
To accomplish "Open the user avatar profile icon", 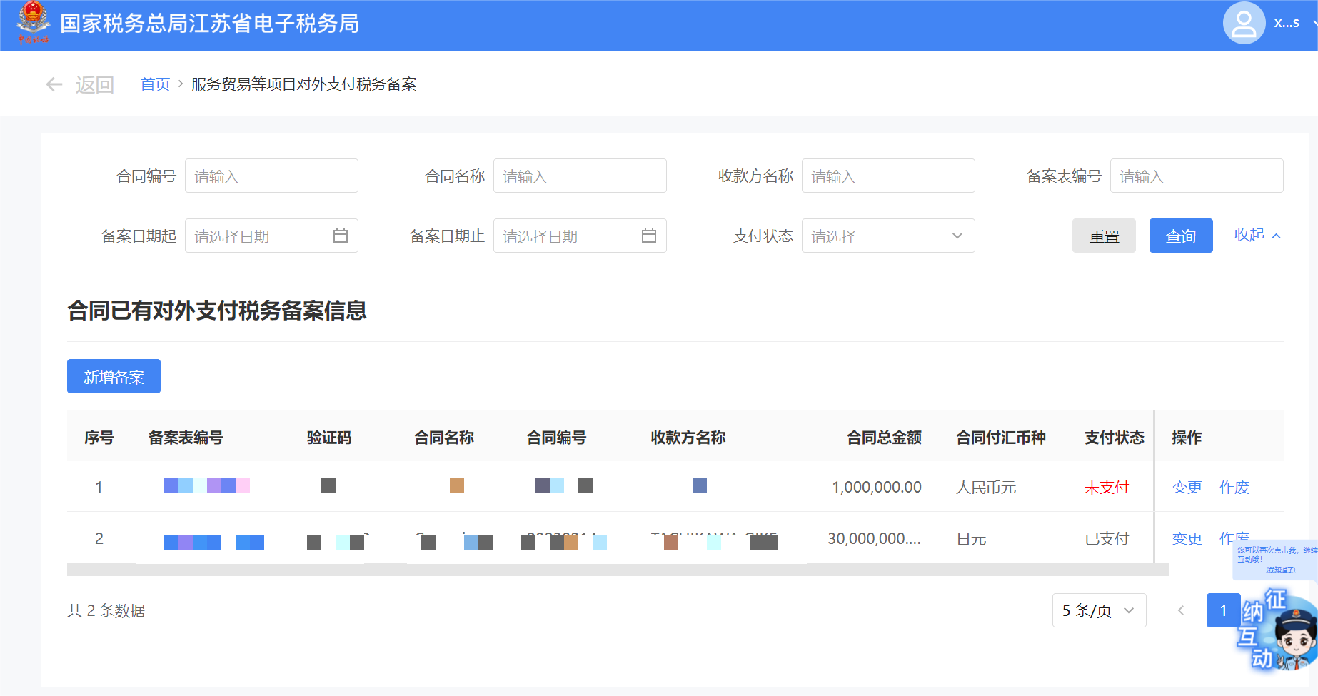I will click(x=1244, y=23).
